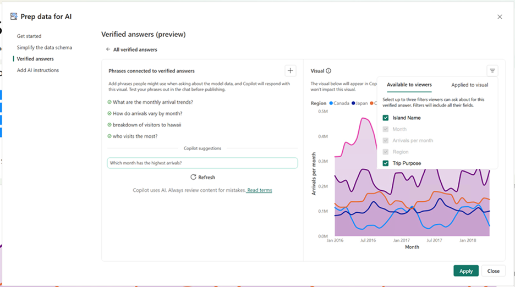The width and height of the screenshot is (515, 287).
Task: Click the Prep data for AI header icon
Action: [14, 16]
